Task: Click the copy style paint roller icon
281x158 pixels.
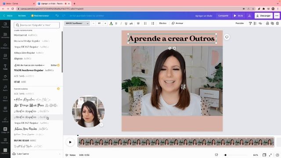Action: click(x=250, y=23)
